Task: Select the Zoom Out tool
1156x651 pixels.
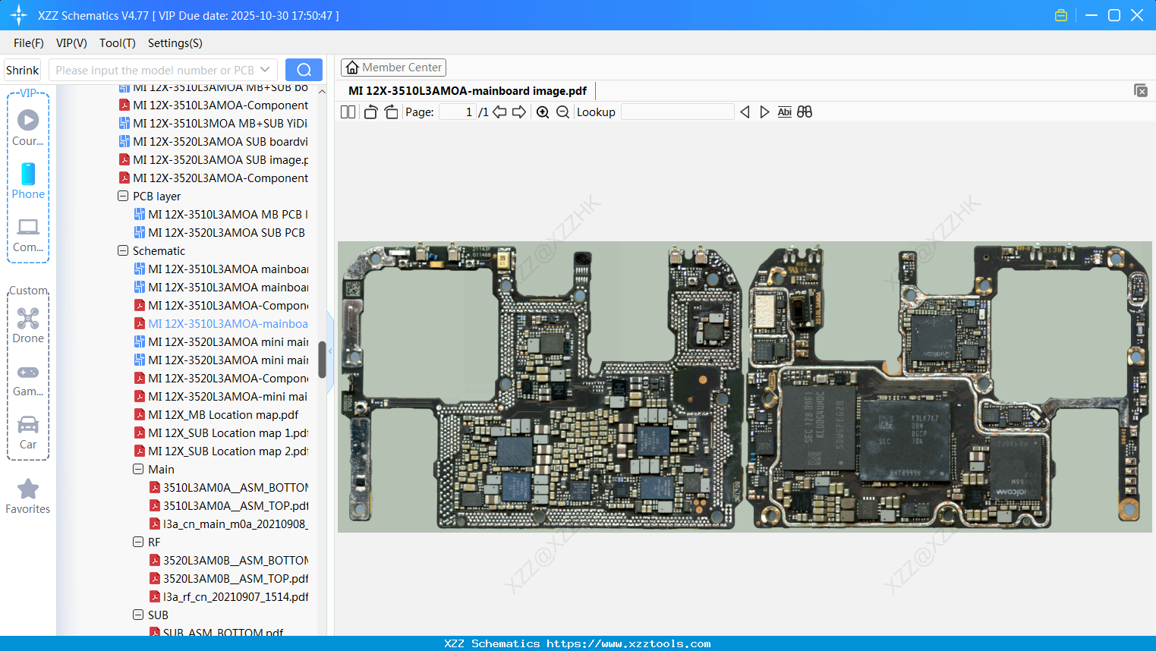Action: tap(562, 112)
